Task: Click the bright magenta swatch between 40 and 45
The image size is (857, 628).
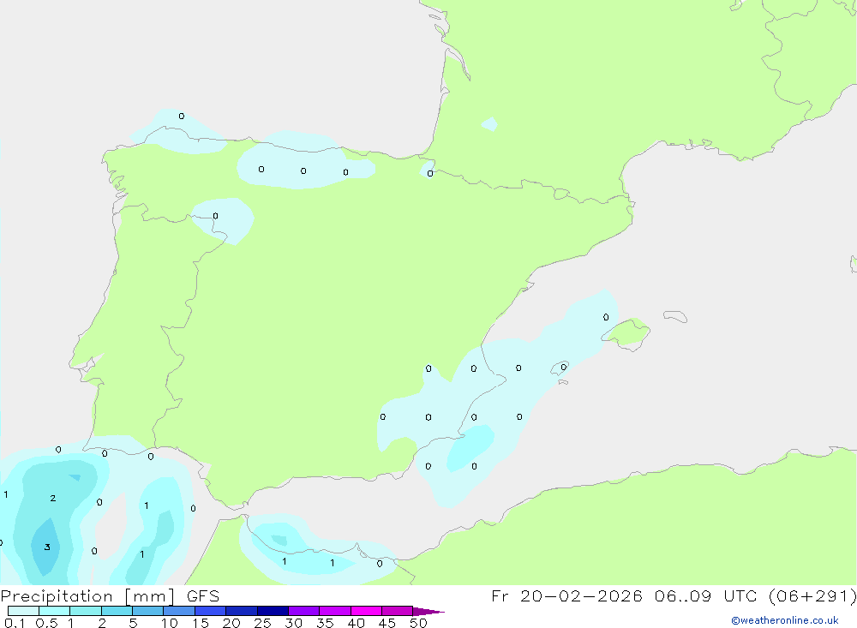Action: click(x=366, y=611)
